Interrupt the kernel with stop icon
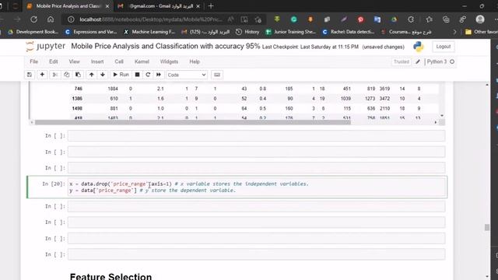This screenshot has height=280, width=498. click(137, 75)
